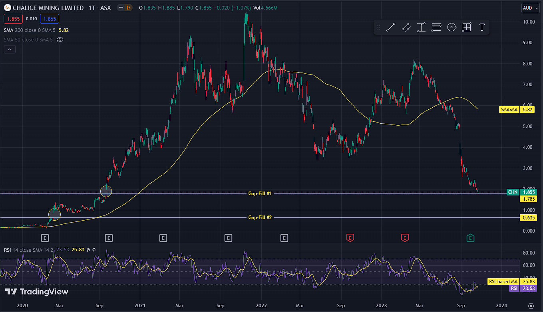Select the trend line drawing tool

(391, 27)
